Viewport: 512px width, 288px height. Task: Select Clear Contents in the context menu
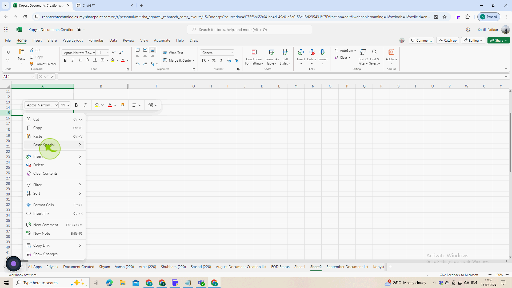tap(54, 173)
